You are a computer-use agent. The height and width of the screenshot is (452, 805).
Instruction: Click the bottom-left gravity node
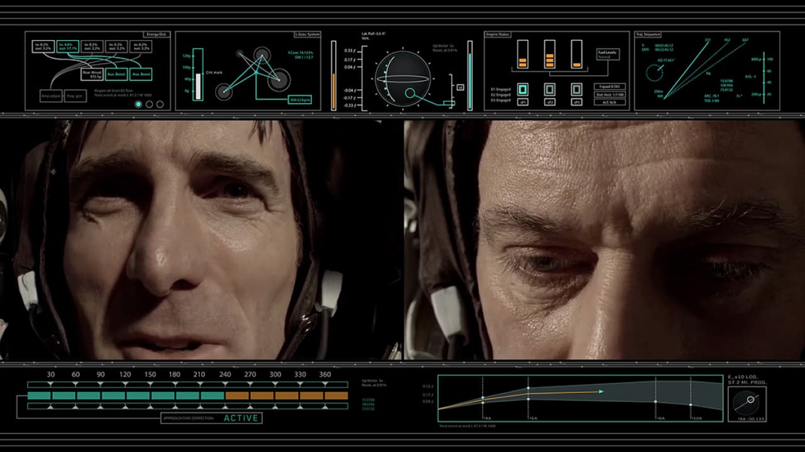(x=224, y=92)
